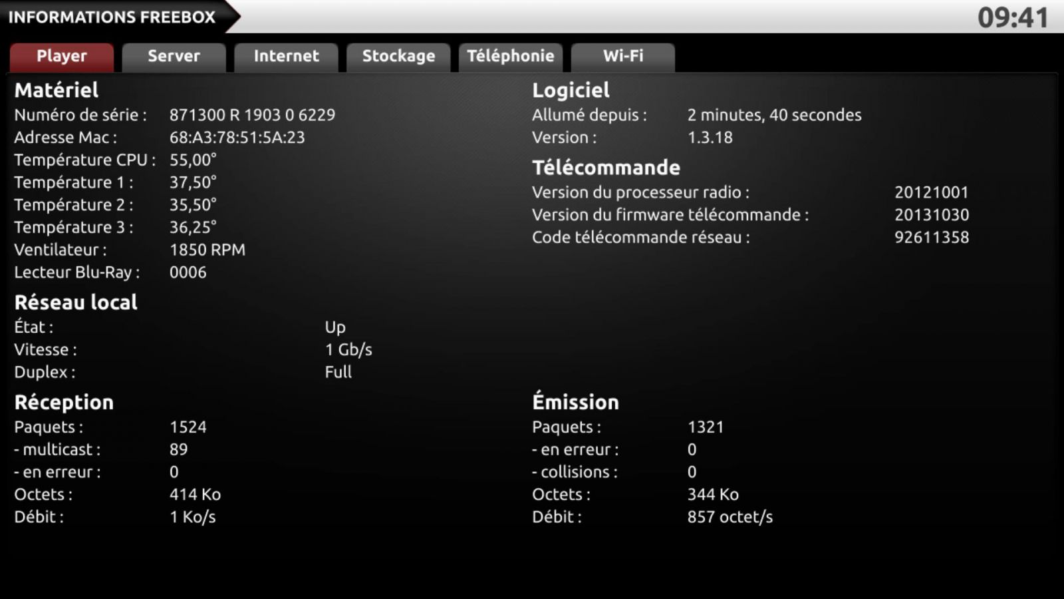Click the État value Up
1064x599 pixels.
(x=335, y=327)
